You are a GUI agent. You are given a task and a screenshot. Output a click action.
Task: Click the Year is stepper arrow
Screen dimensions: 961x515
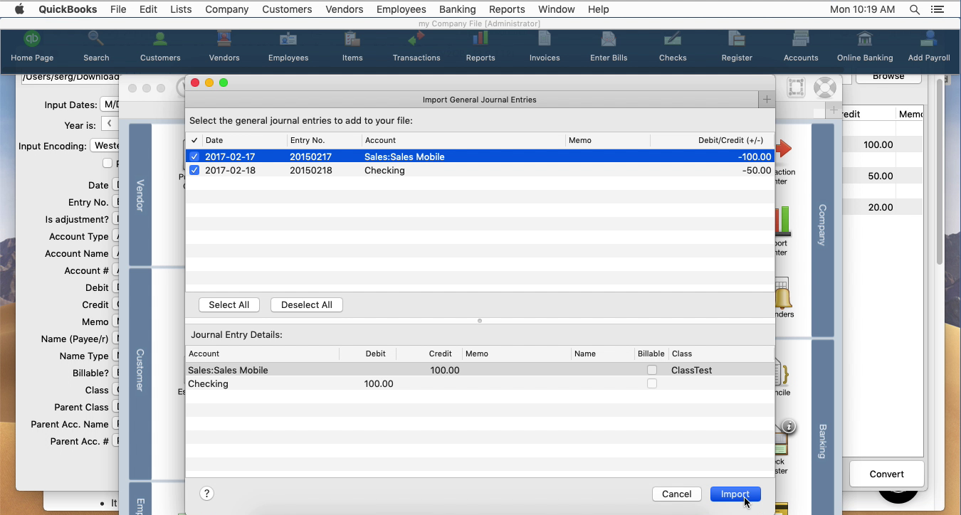tap(110, 124)
